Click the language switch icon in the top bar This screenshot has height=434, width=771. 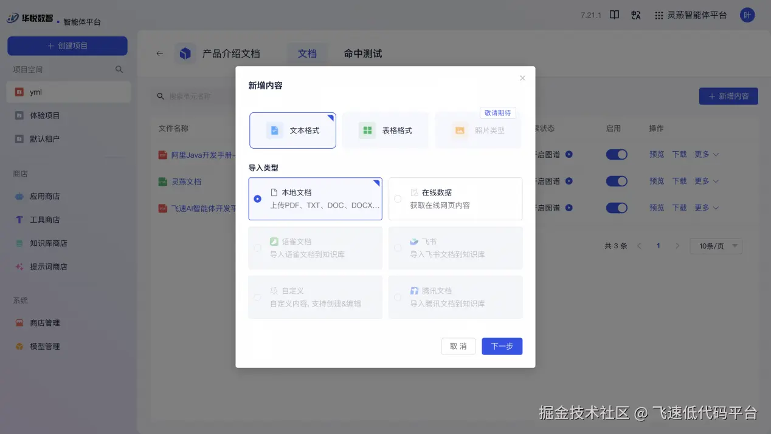click(x=635, y=15)
